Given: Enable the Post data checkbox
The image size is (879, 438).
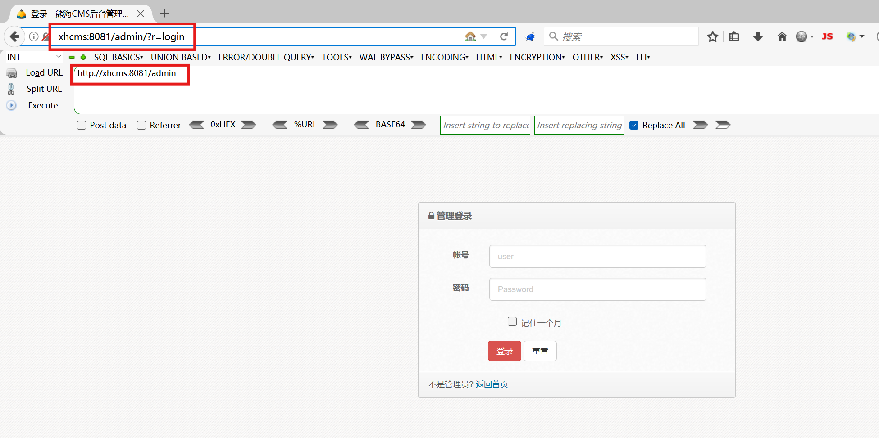Looking at the screenshot, I should pyautogui.click(x=82, y=125).
